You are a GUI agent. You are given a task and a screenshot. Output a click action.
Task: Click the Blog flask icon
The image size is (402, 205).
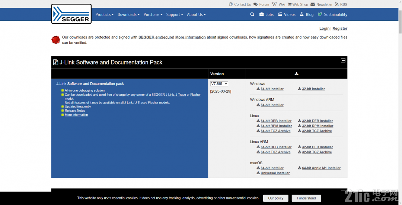[301, 14]
